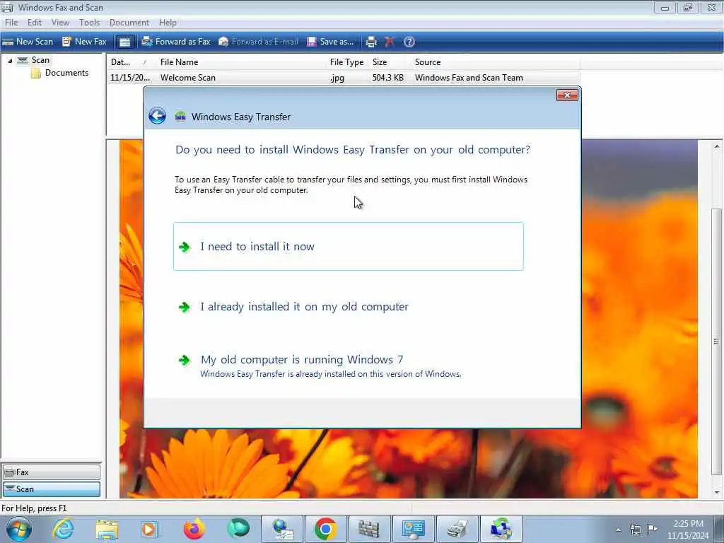Click the New Scan toolbar button

click(x=28, y=42)
